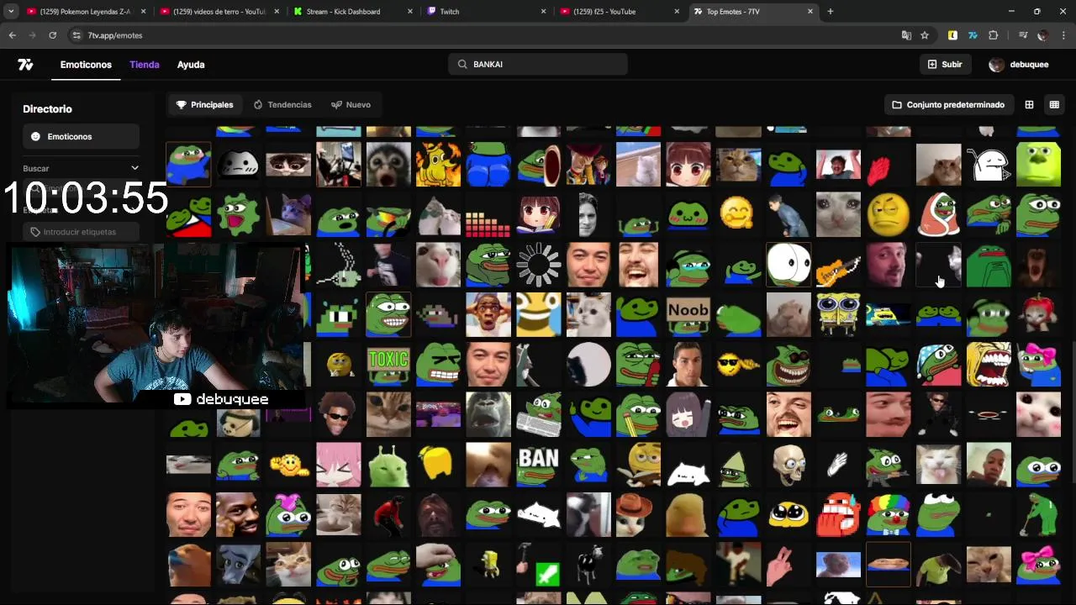Click the translate page icon
This screenshot has width=1076, height=605.
point(906,35)
